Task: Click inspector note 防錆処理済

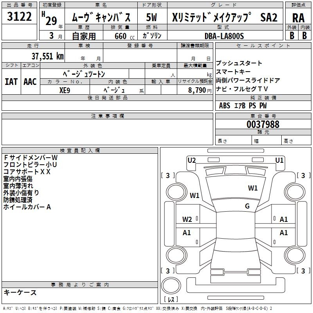Action: pos(18,200)
